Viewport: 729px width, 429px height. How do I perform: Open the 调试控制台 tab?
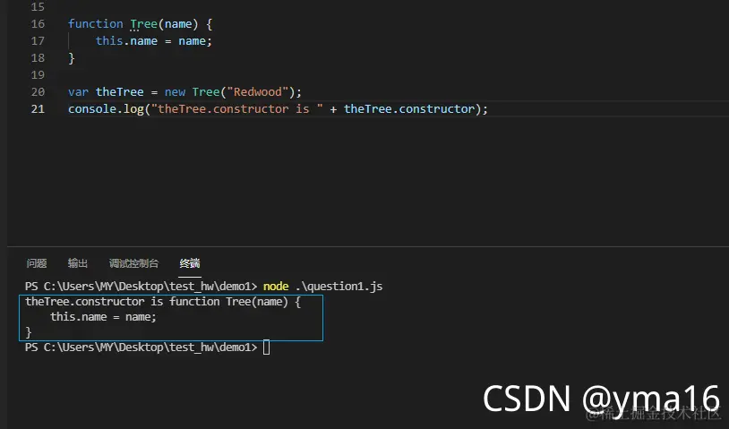pos(134,263)
